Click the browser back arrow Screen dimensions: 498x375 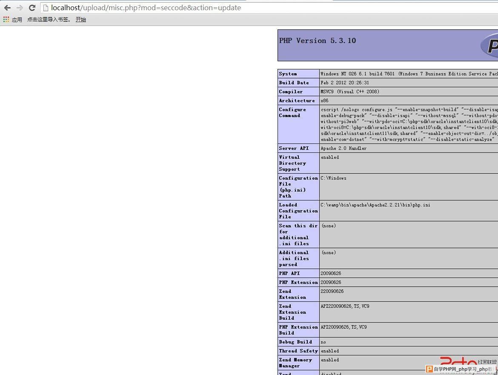pos(7,8)
